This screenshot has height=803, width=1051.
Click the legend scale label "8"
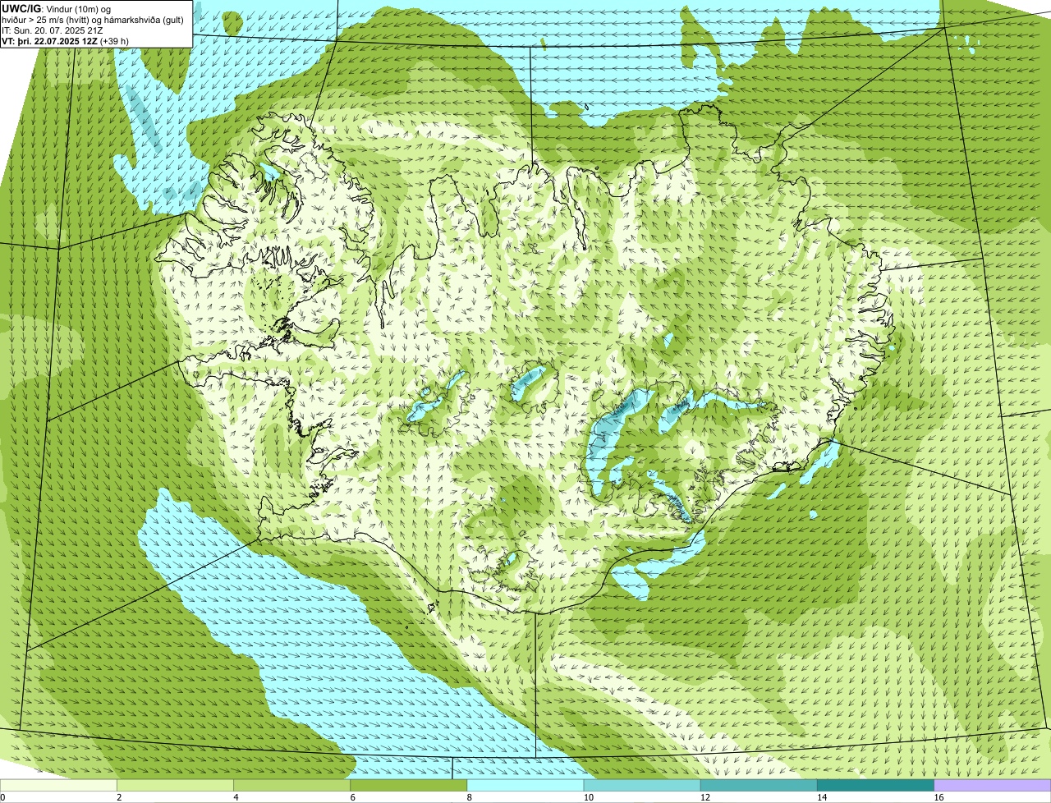[469, 797]
